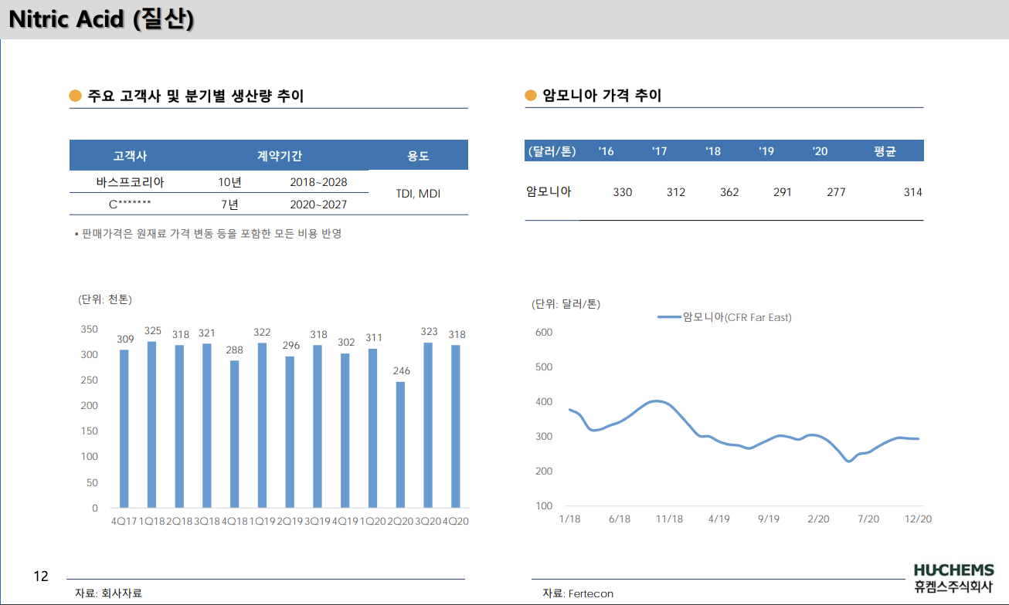Click the 암모니아(CFR Far East) legend entry

click(725, 316)
